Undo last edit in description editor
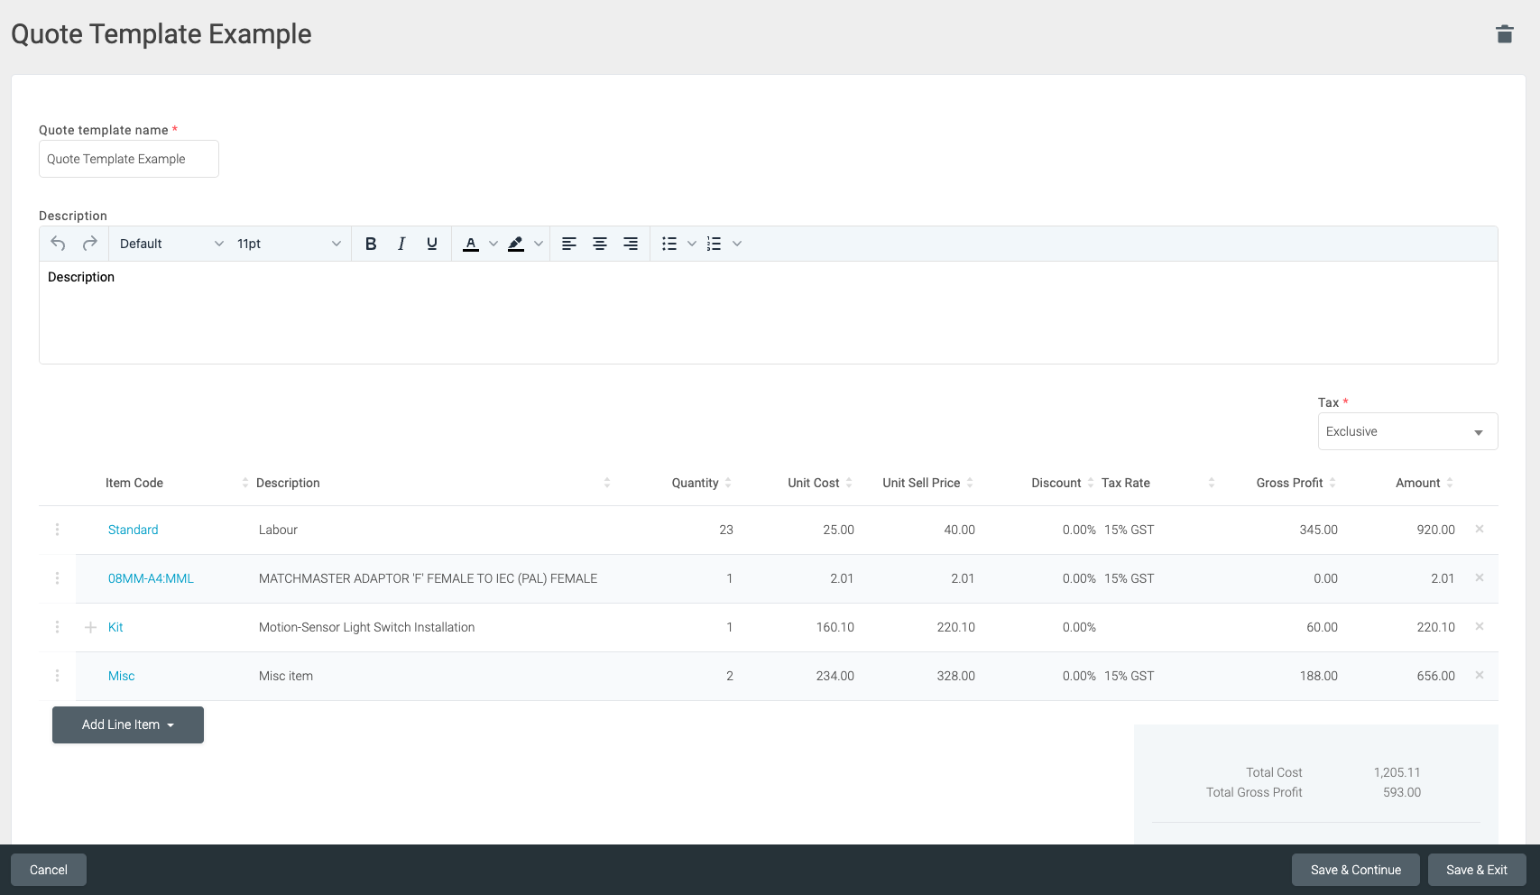The height and width of the screenshot is (895, 1540). coord(59,244)
